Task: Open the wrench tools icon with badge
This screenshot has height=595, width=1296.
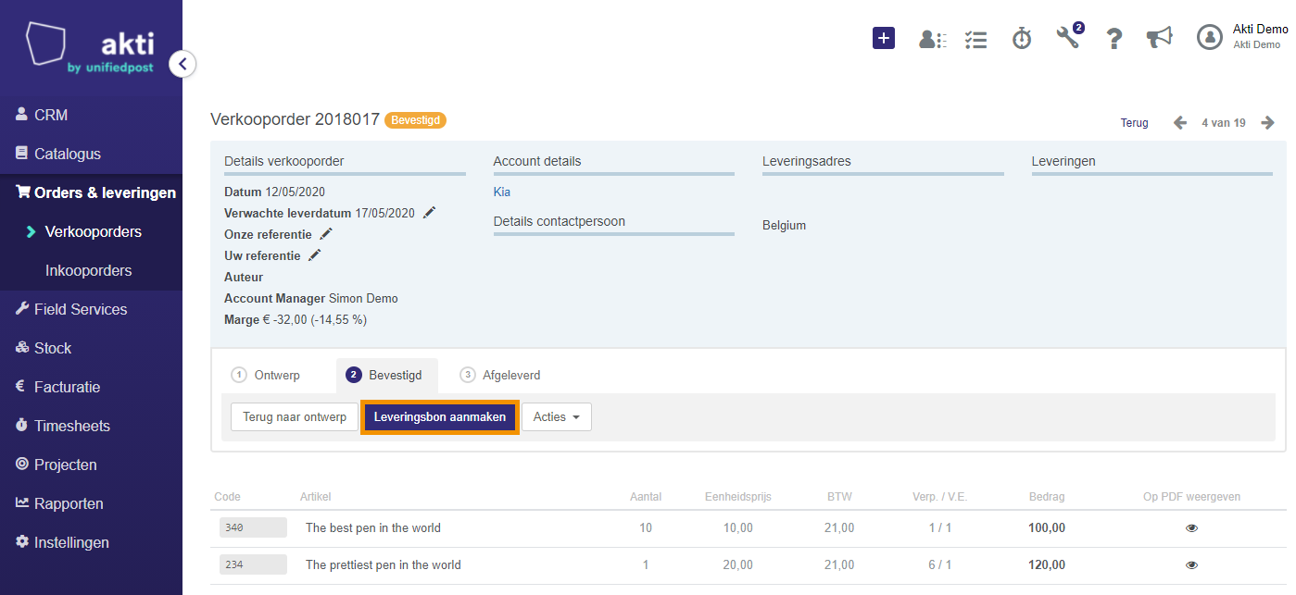Action: (1068, 37)
